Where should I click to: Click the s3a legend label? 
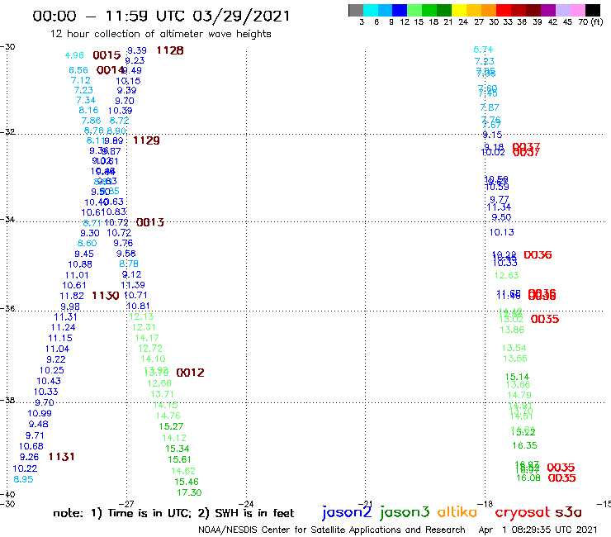[x=568, y=512]
